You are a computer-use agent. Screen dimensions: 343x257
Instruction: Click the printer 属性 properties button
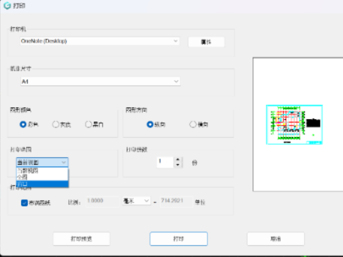[206, 42]
